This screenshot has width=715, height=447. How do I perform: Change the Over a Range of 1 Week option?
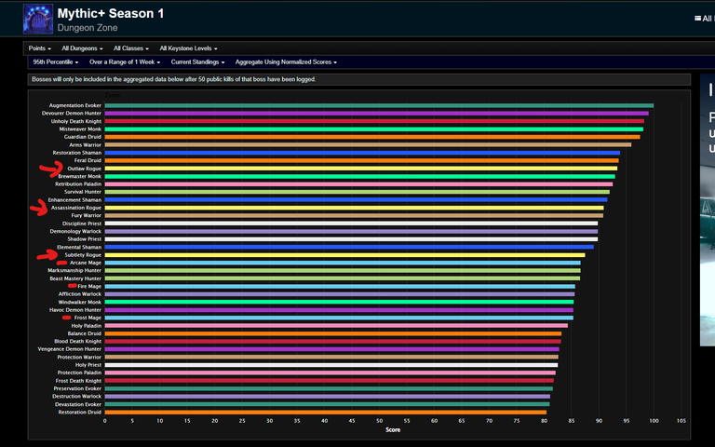click(125, 62)
